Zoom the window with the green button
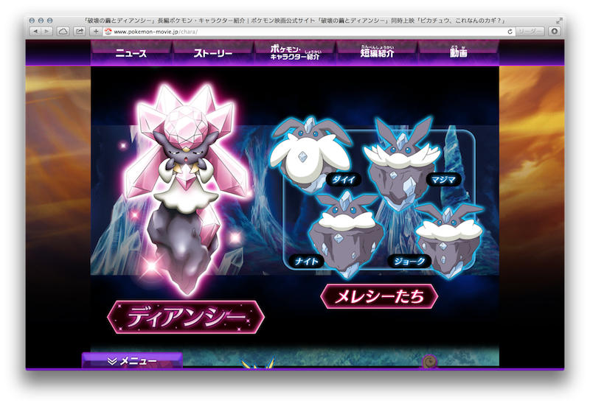 [x=50, y=21]
